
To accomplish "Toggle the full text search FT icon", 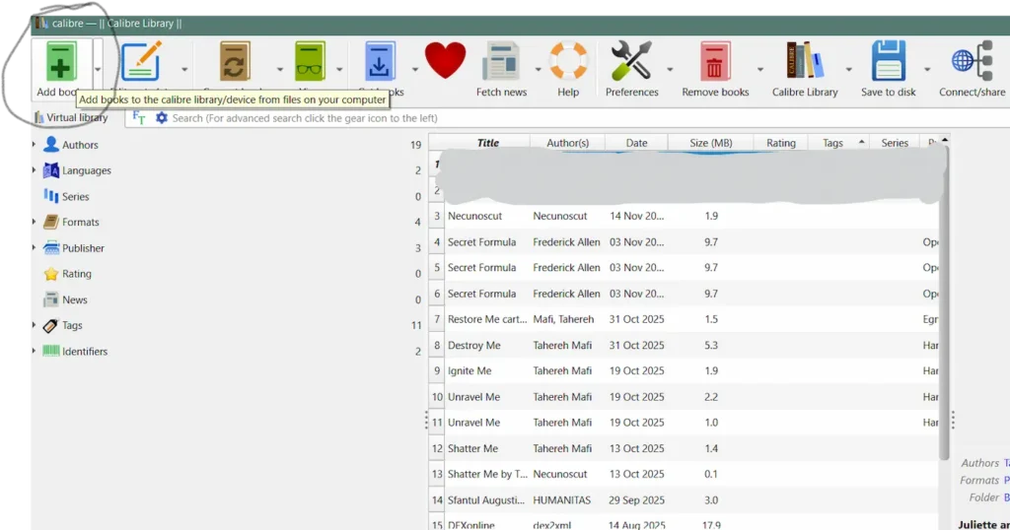I will 138,117.
